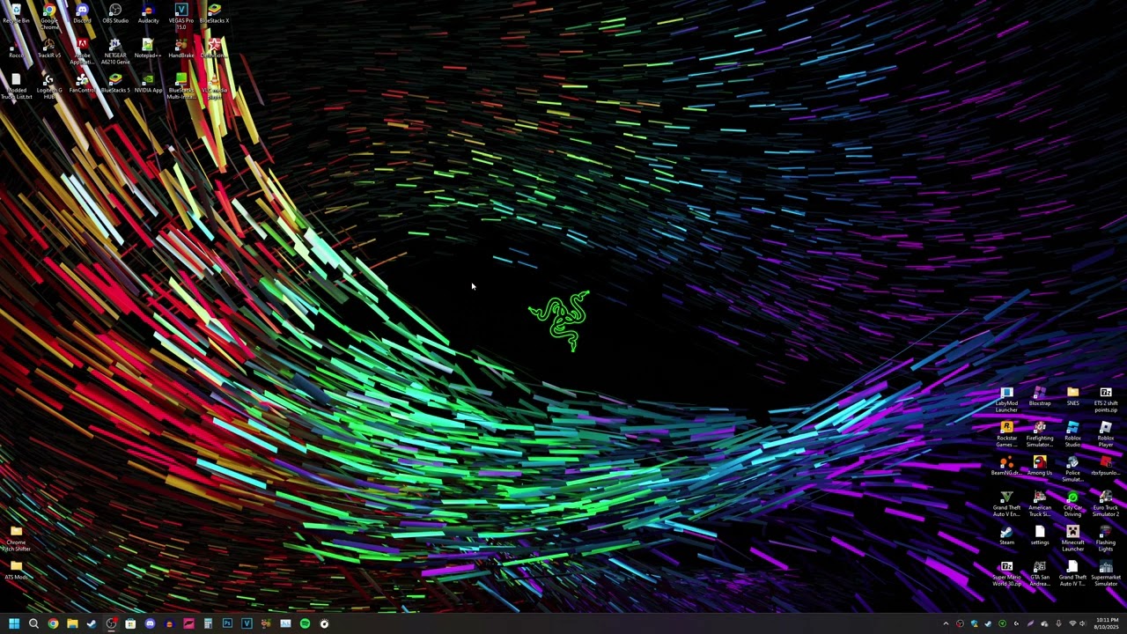Viewport: 1127px width, 634px height.
Task: Select the Flashing Lights desktop icon
Action: pos(1106,539)
